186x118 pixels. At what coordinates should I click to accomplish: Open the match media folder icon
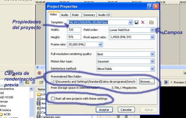[x=151, y=22]
